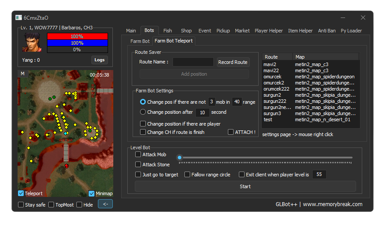
Task: Select the orumcek222 route row
Action: [310, 89]
